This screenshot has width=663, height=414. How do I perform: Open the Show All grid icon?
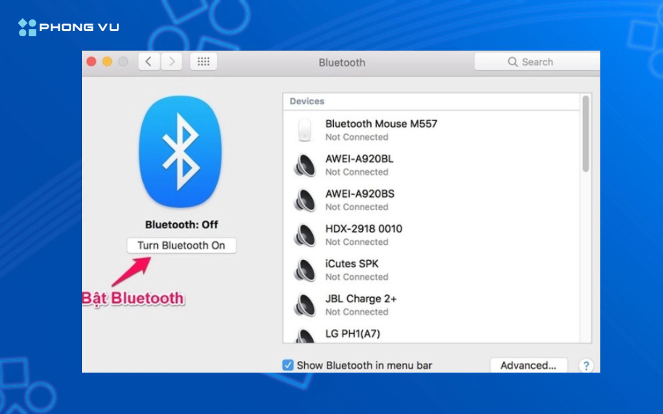203,61
